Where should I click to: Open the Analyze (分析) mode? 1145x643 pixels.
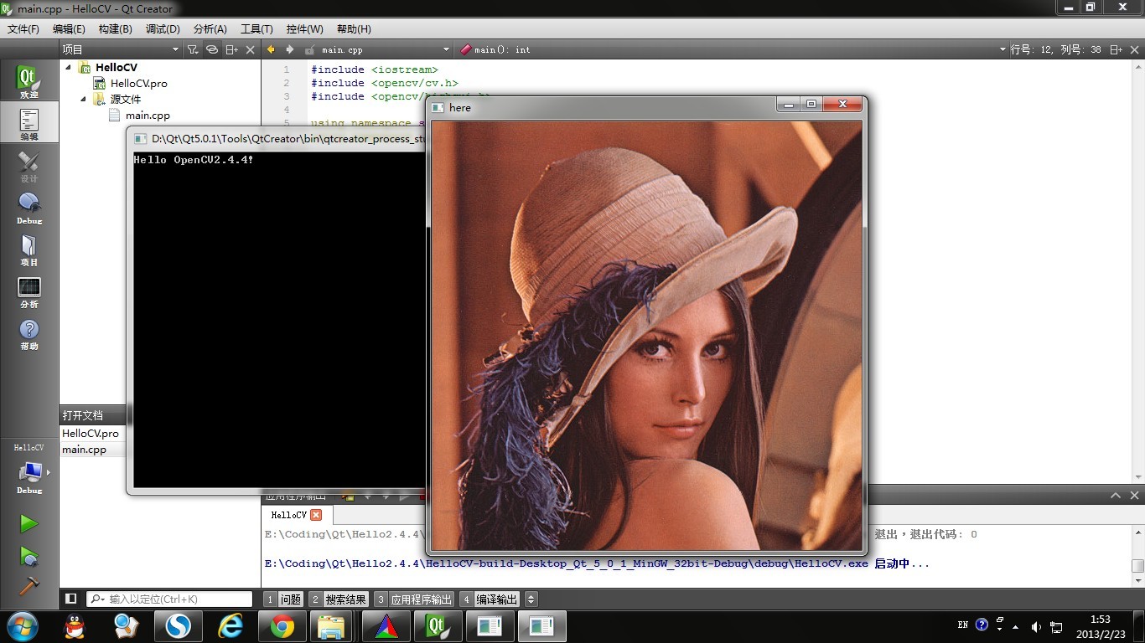tap(28, 291)
